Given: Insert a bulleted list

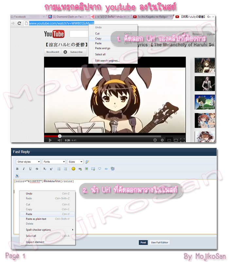Looking at the screenshot, I should tap(59, 169).
